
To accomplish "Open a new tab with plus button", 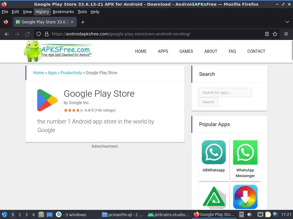I will click(83, 22).
